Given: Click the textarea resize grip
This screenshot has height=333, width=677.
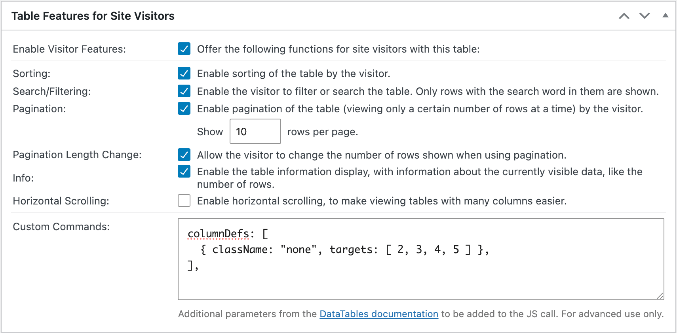Looking at the screenshot, I should [x=660, y=295].
